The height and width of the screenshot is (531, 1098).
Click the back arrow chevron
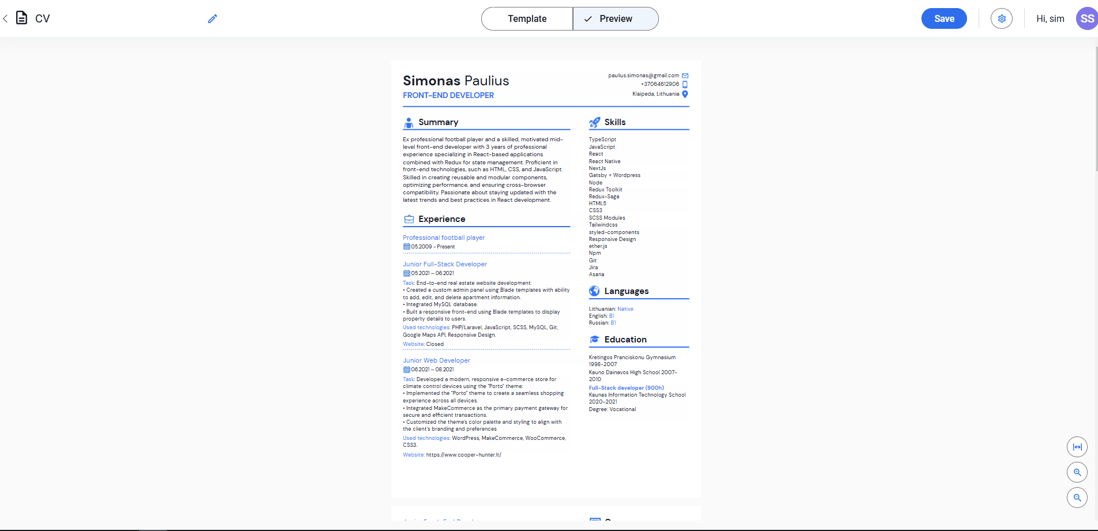(5, 18)
